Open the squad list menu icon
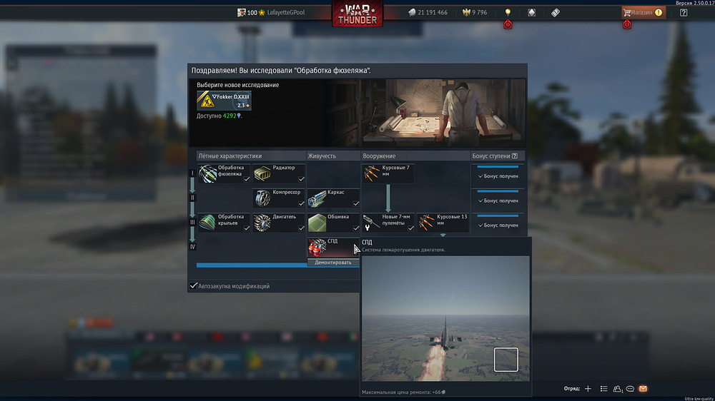715x401 pixels. pos(604,389)
